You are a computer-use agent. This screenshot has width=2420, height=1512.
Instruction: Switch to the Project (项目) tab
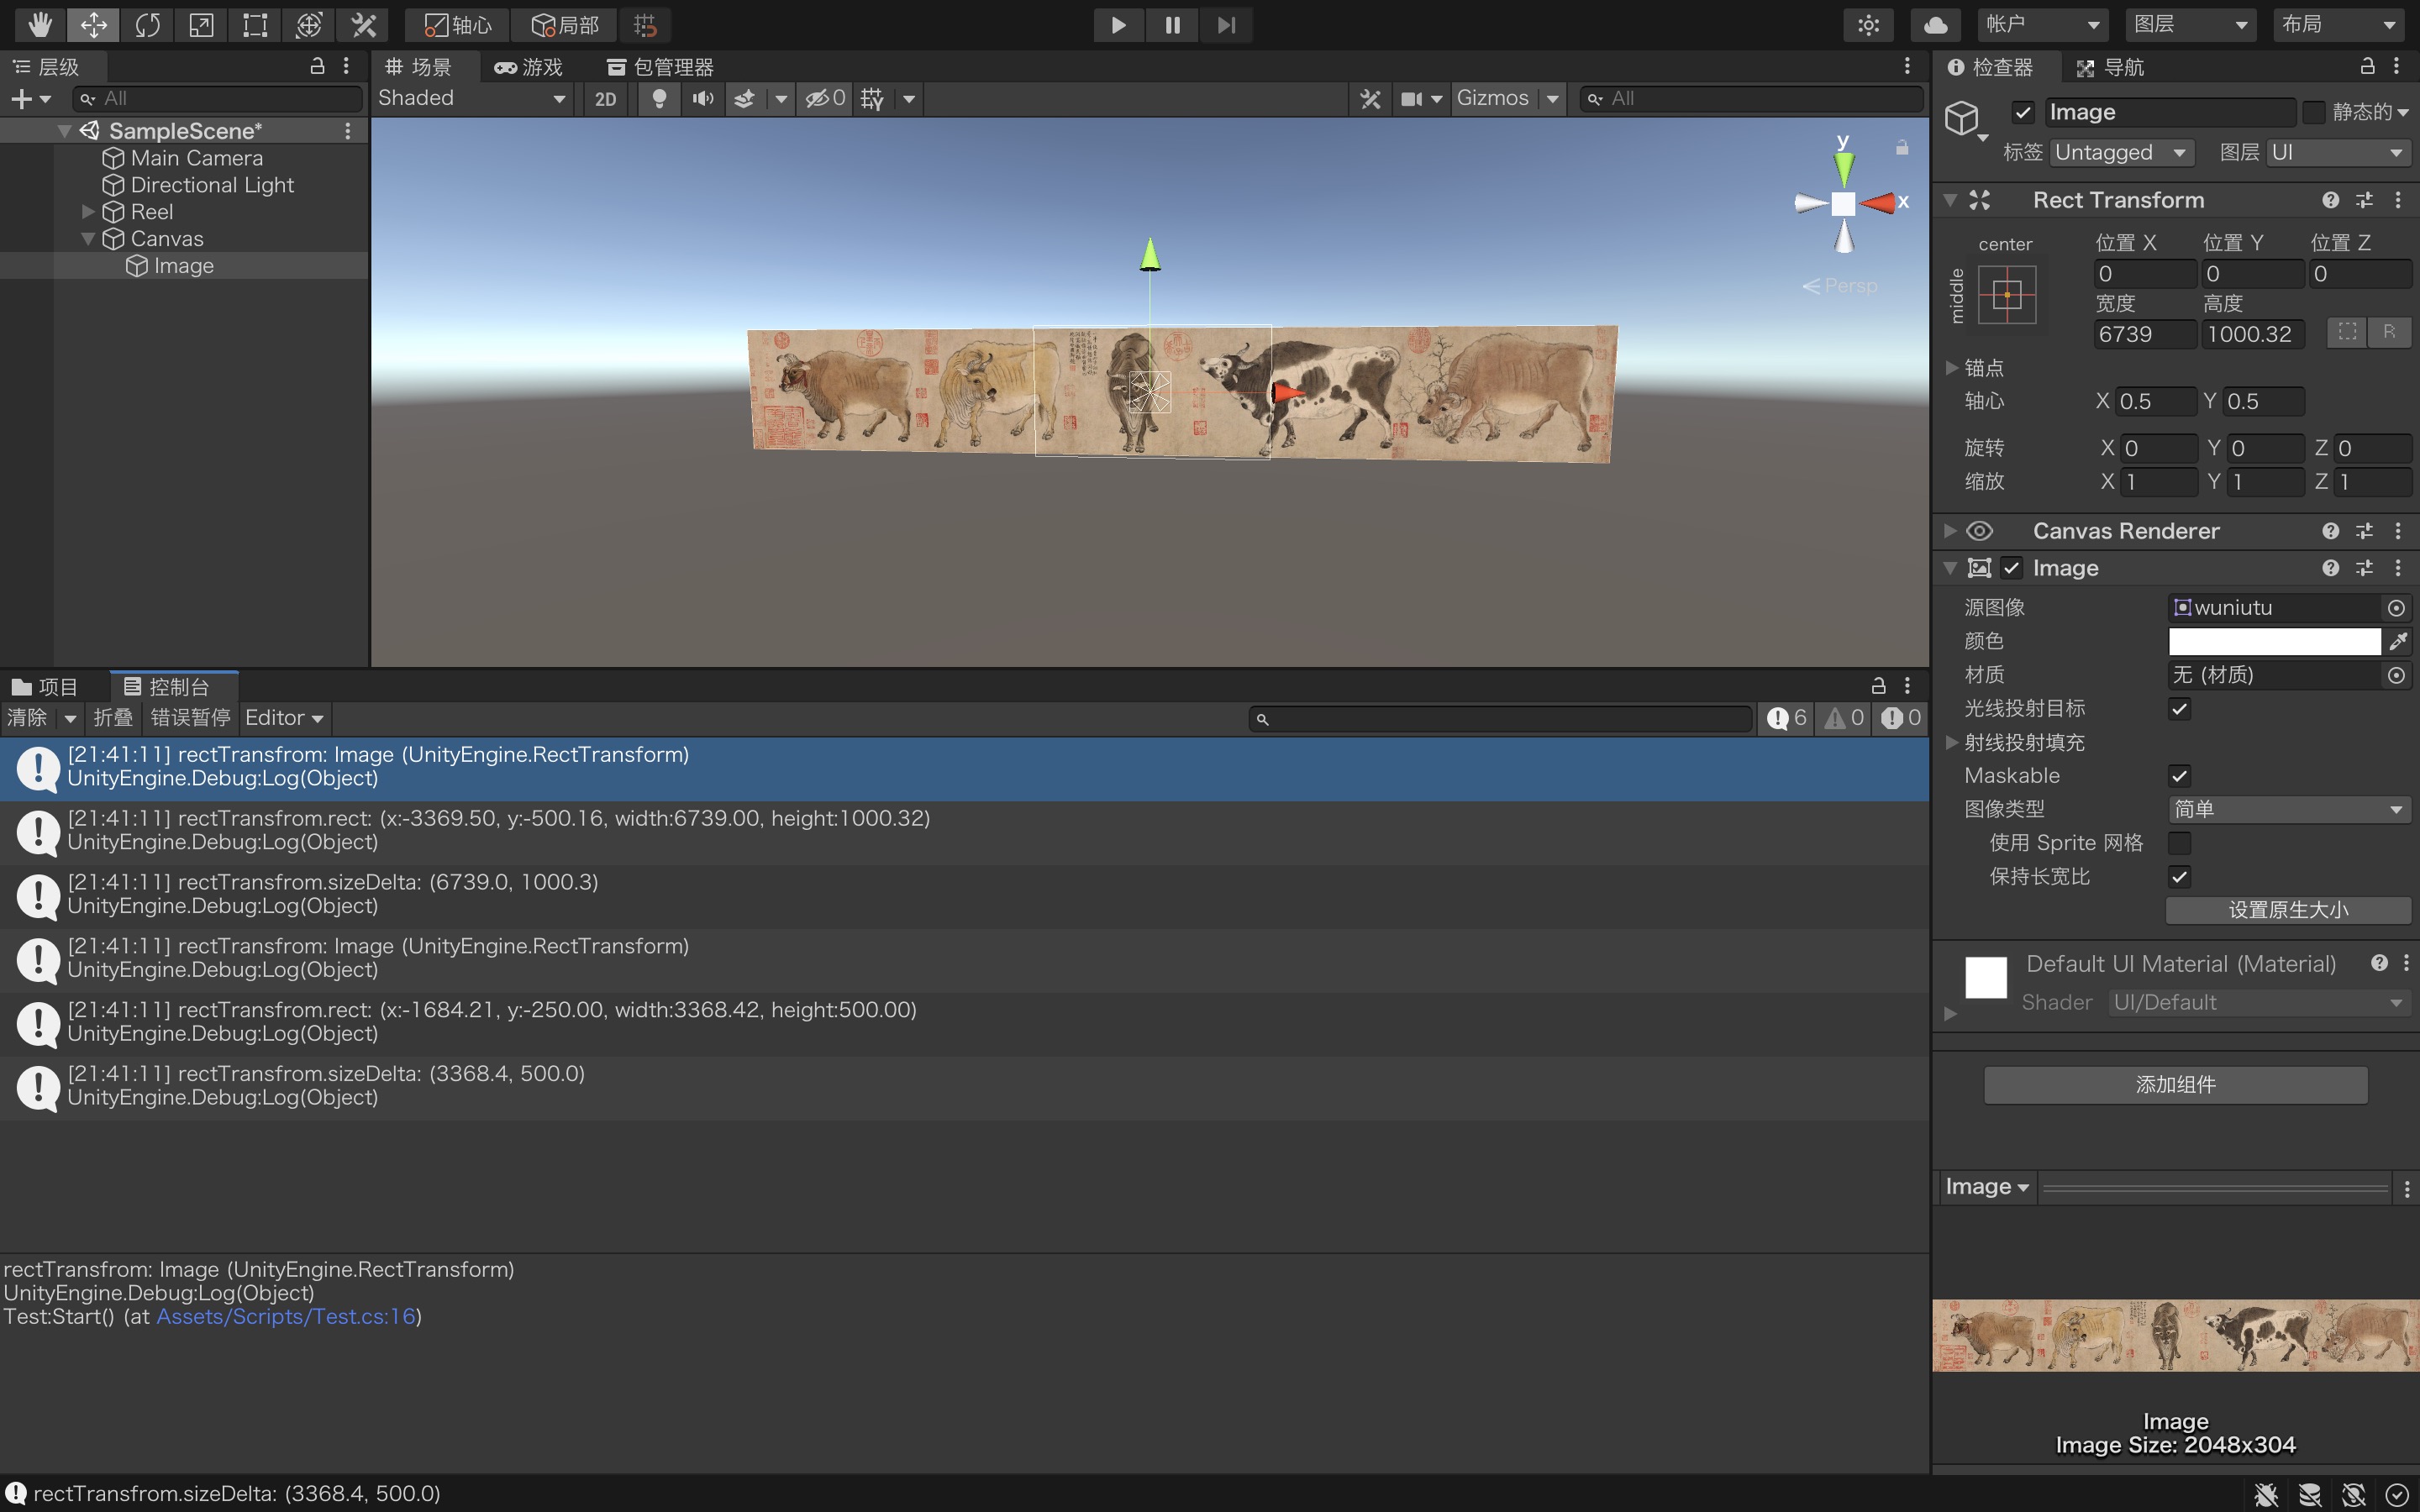45,687
